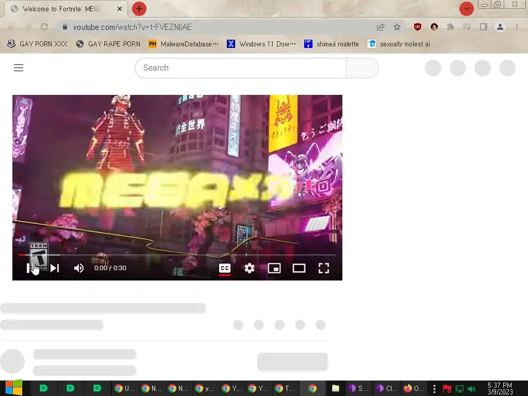Go forward in browser history
Screen dimensions: 528x396
click(28, 27)
